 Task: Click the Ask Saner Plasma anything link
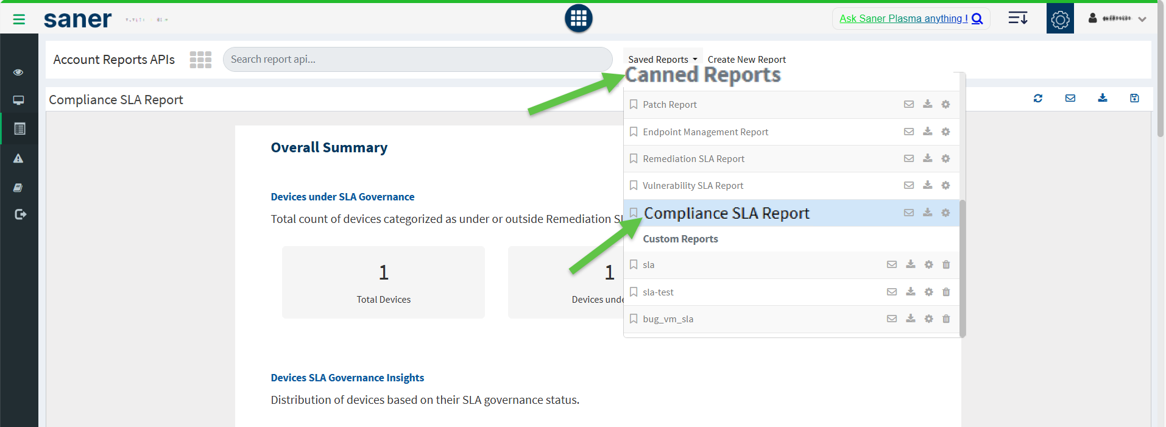click(903, 18)
